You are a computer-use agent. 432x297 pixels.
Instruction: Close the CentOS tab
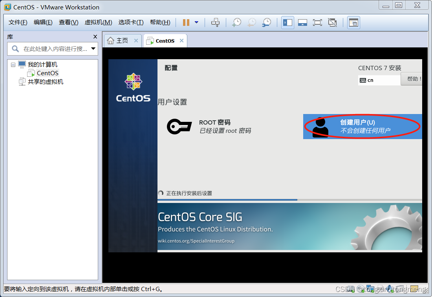pyautogui.click(x=181, y=41)
